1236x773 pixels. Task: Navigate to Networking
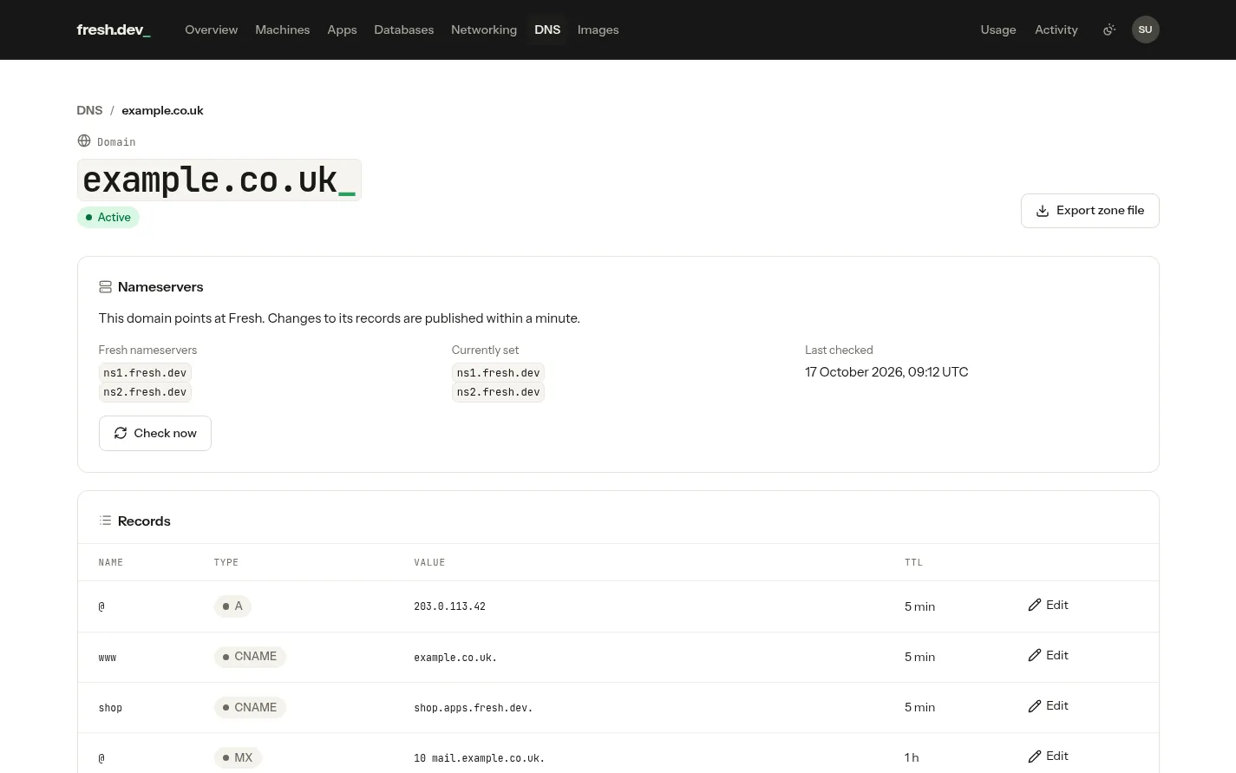click(484, 29)
